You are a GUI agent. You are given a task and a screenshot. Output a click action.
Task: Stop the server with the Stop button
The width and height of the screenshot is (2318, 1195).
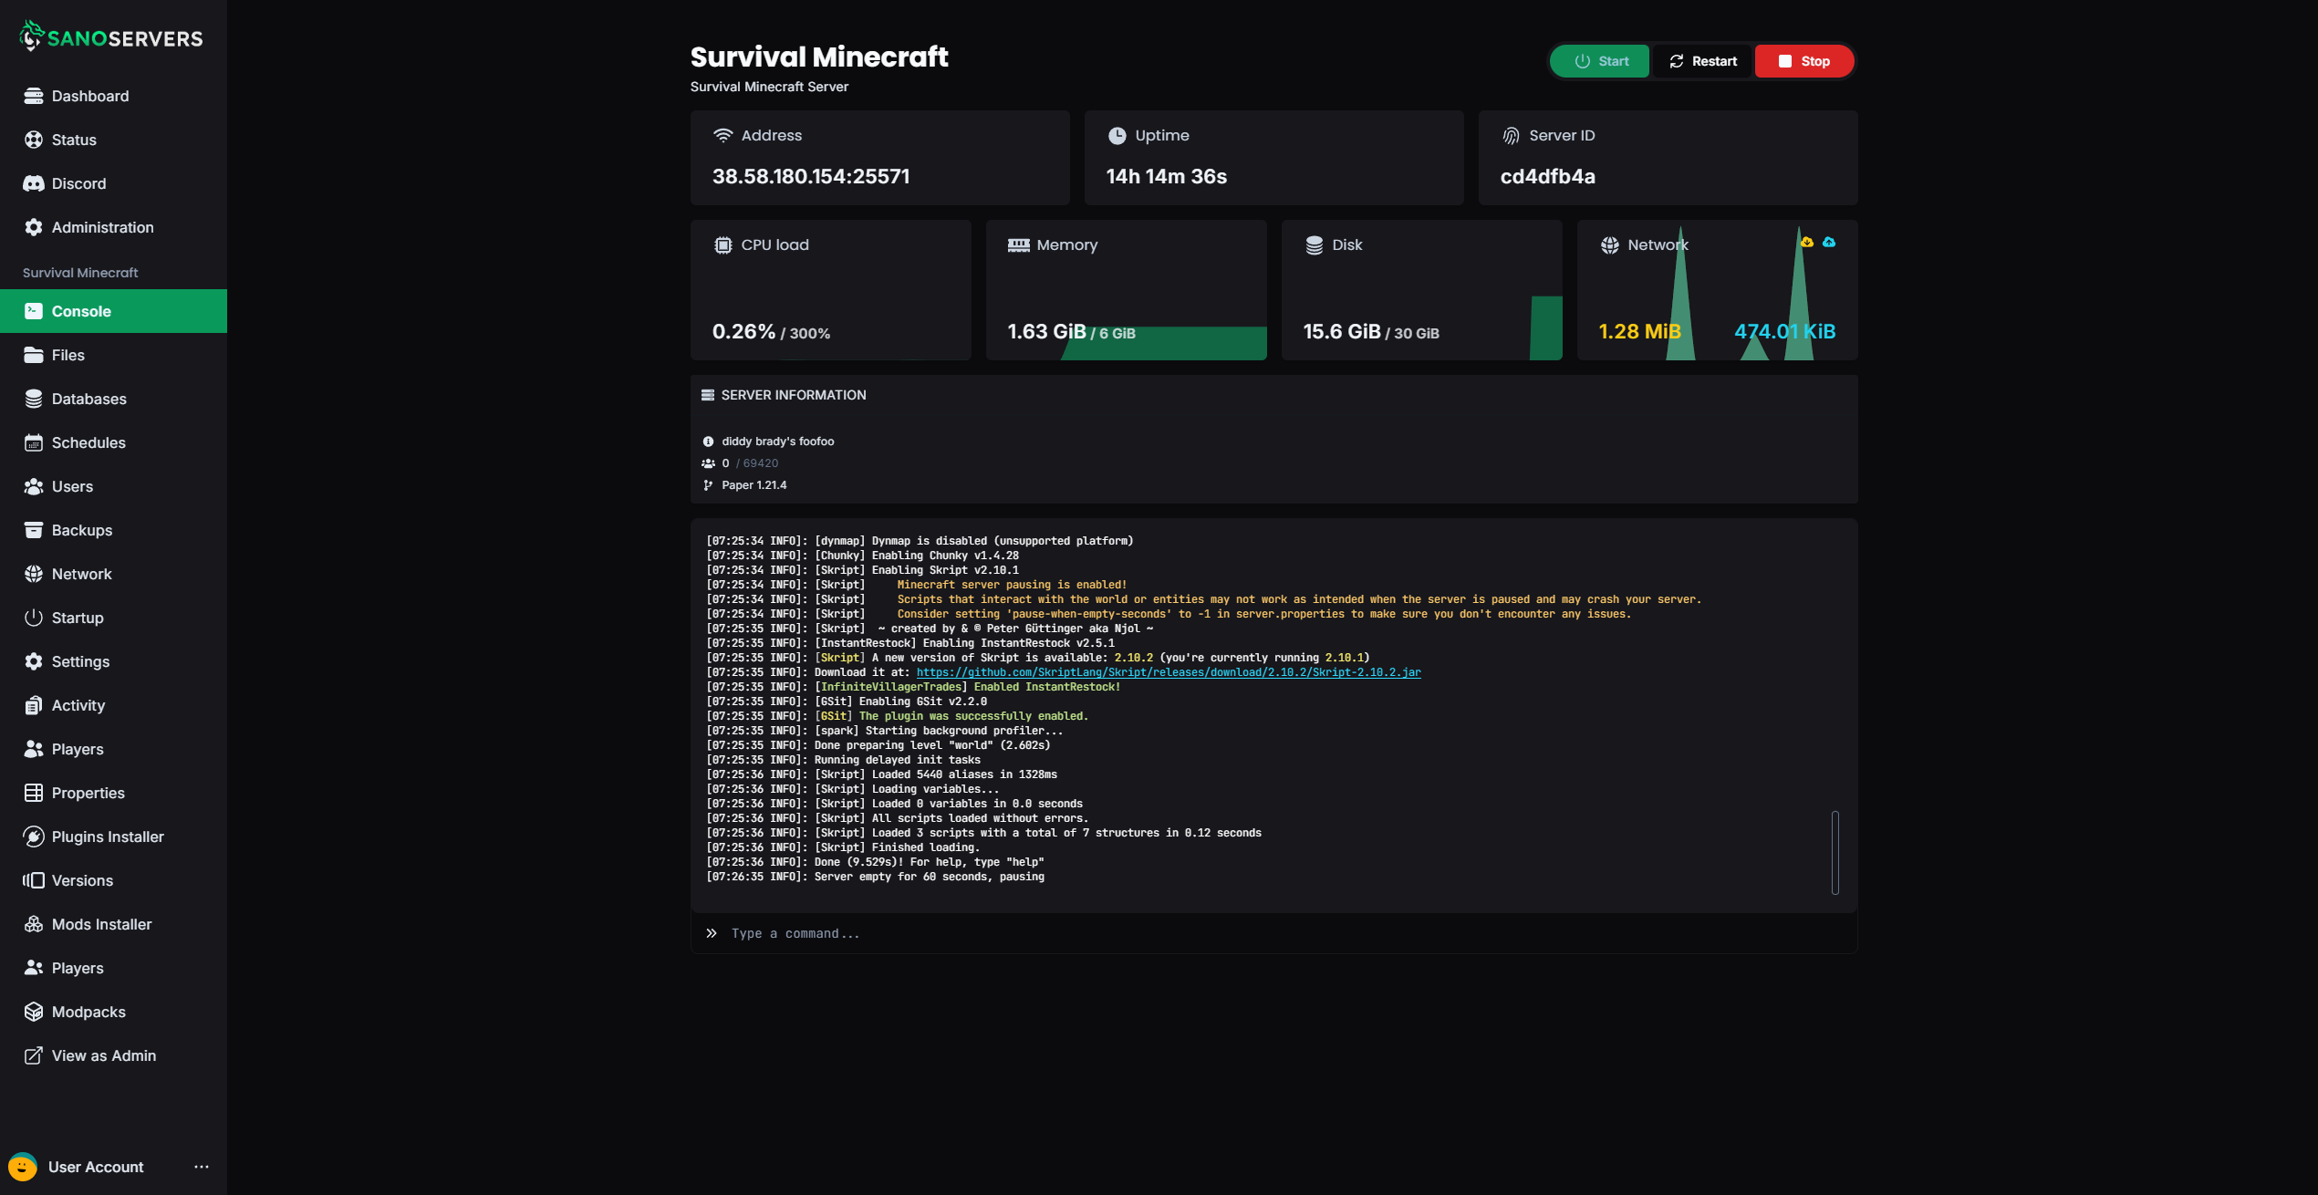[1803, 61]
